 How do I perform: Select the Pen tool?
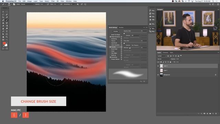pyautogui.click(x=3, y=31)
